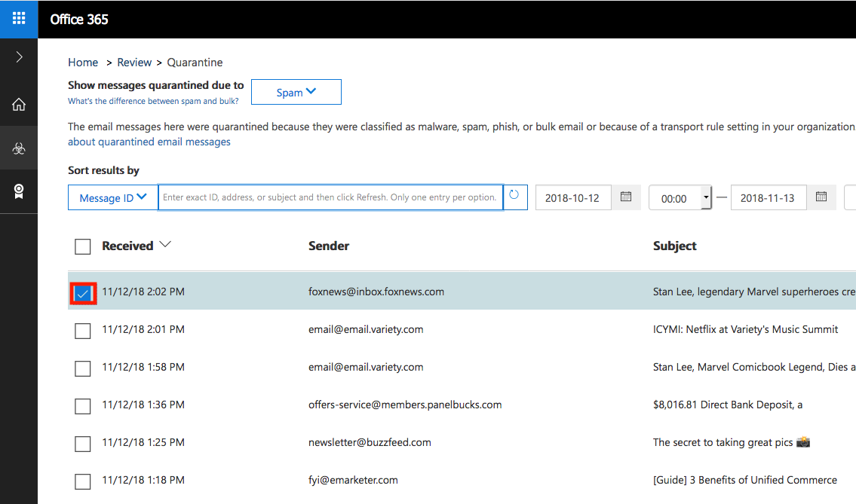Screen dimensions: 856x504
Task: Open the award ribbon sidebar icon
Action: pos(19,192)
